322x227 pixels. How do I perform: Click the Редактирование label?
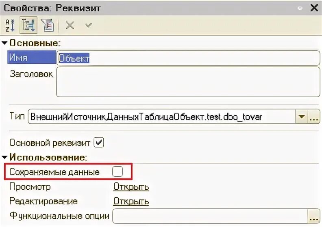[x=44, y=201]
